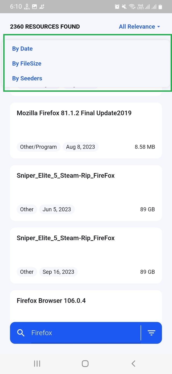
Task: Tap the Other/Program category tag
Action: (38, 147)
